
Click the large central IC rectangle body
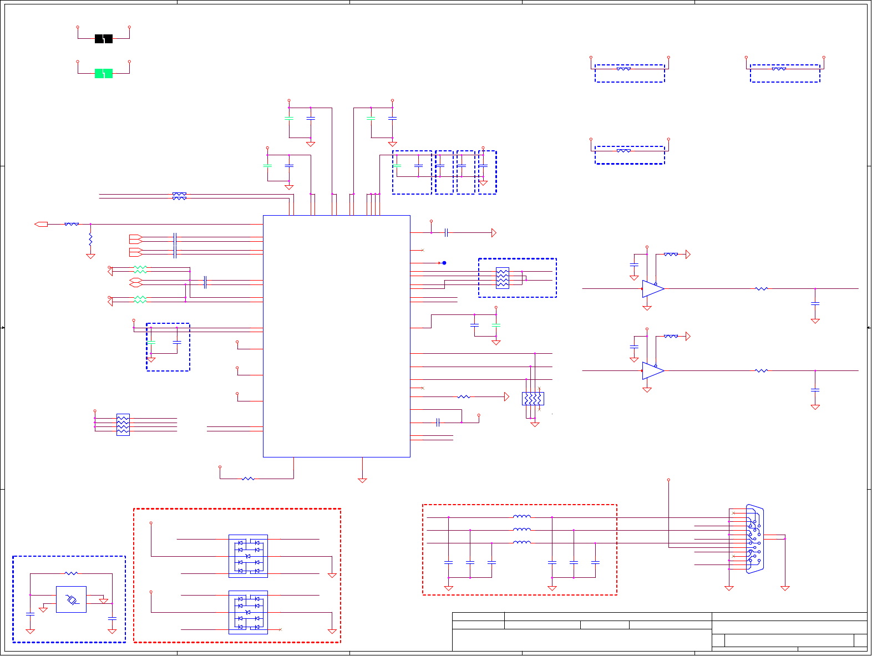[336, 336]
